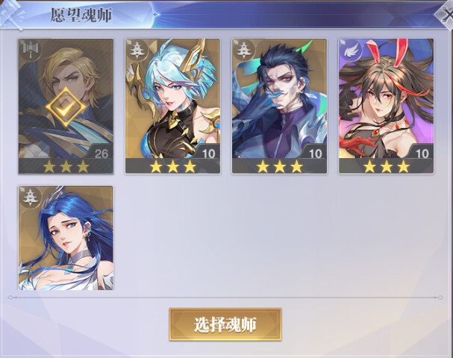Click level 10 badge on bunny-eared card
The width and height of the screenshot is (453, 358).
[422, 154]
